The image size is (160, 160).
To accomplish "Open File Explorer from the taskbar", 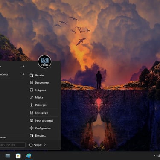I will 8,156.
